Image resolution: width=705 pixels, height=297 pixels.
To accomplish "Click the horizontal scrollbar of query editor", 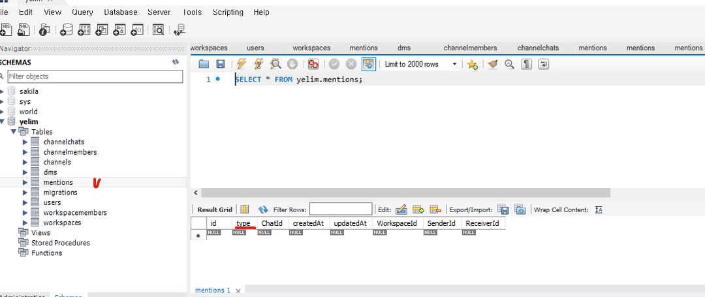I will [405, 193].
